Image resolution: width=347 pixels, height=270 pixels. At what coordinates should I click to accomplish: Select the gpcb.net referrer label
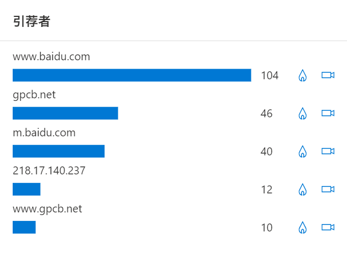[34, 95]
